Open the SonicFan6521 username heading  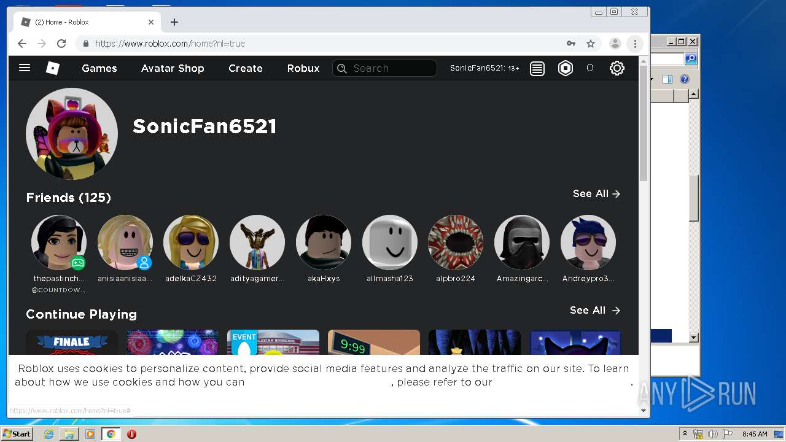click(204, 126)
